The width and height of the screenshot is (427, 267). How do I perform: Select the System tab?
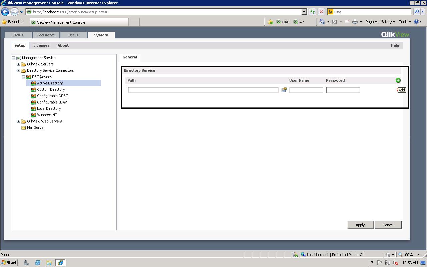tap(101, 35)
